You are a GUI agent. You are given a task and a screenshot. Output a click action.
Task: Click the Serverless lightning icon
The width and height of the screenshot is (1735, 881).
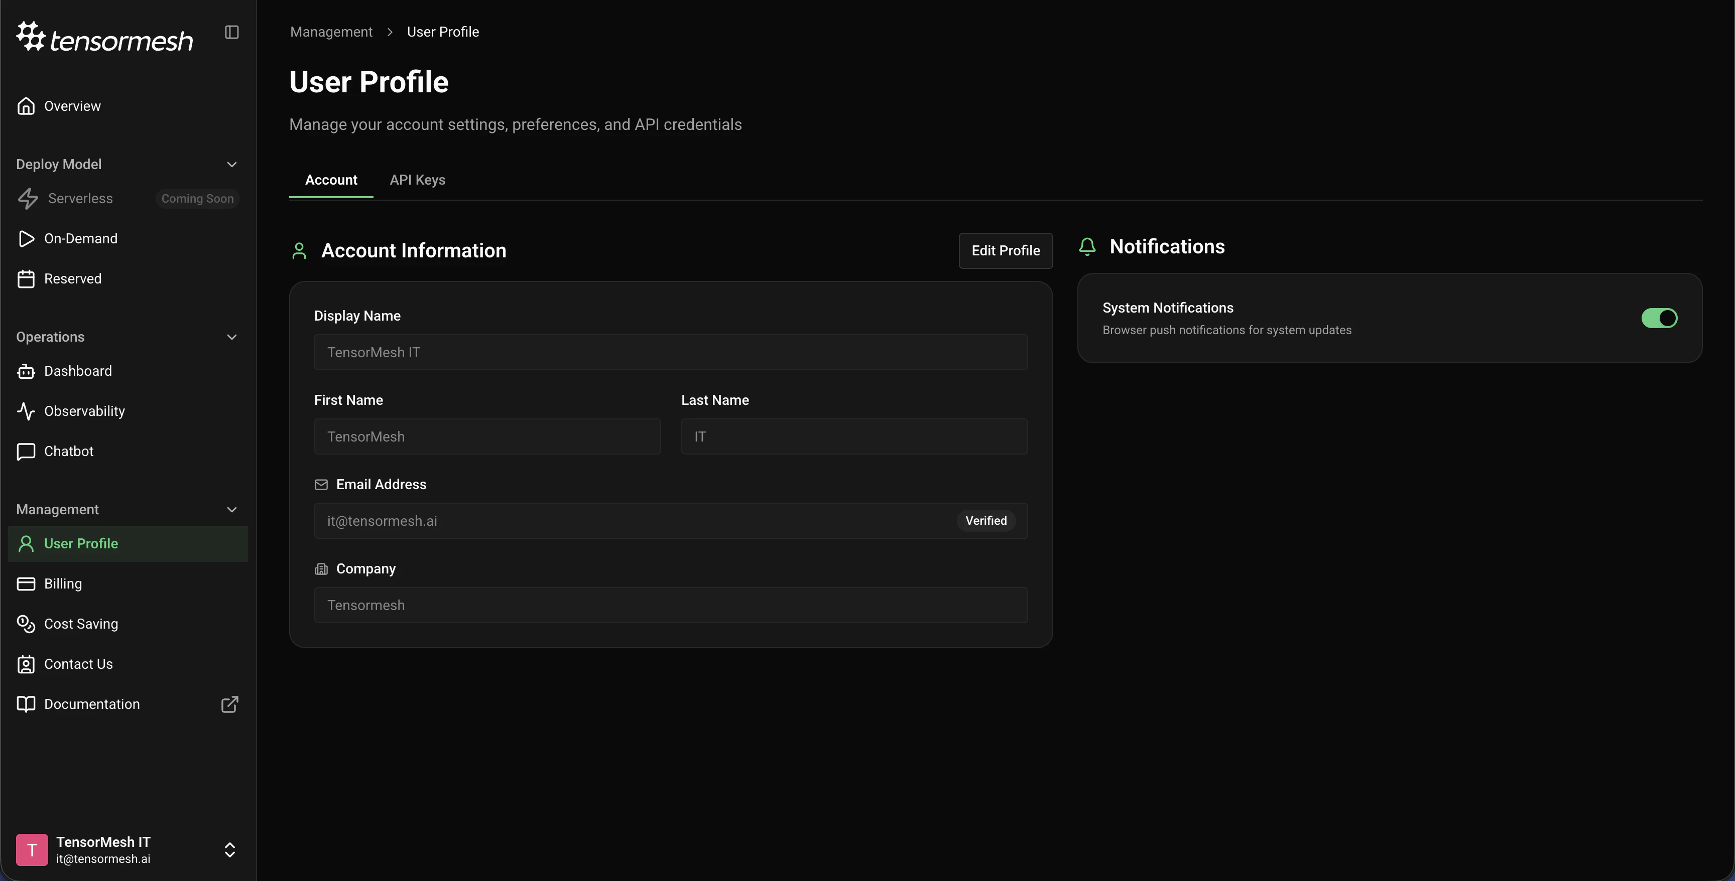27,199
